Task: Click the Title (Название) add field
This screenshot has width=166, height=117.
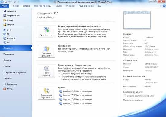Action: [x=152, y=49]
